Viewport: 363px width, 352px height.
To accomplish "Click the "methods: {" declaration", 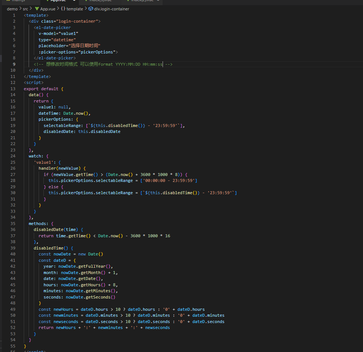I will pos(41,224).
